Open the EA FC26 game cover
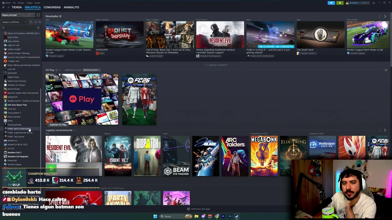The image size is (392, 220). 139,99
